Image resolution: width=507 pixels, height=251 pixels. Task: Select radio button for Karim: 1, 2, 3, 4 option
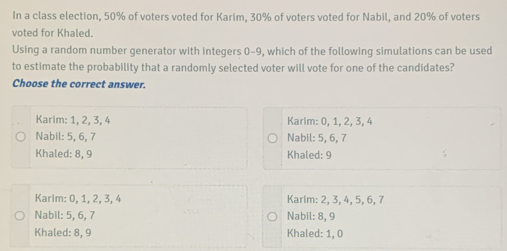pyautogui.click(x=20, y=138)
